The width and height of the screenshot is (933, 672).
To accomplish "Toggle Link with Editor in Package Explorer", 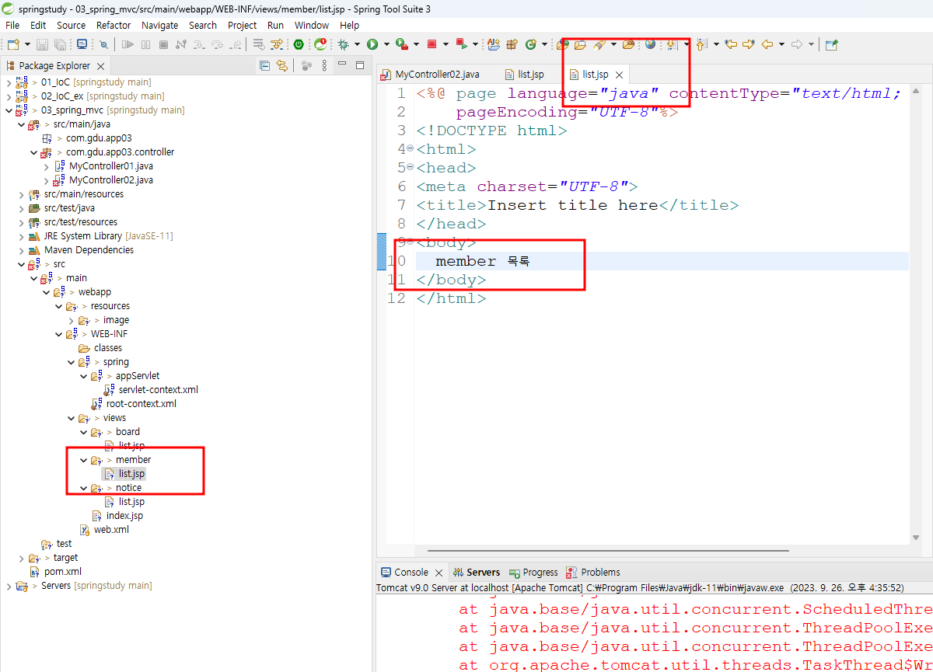I will [x=282, y=65].
